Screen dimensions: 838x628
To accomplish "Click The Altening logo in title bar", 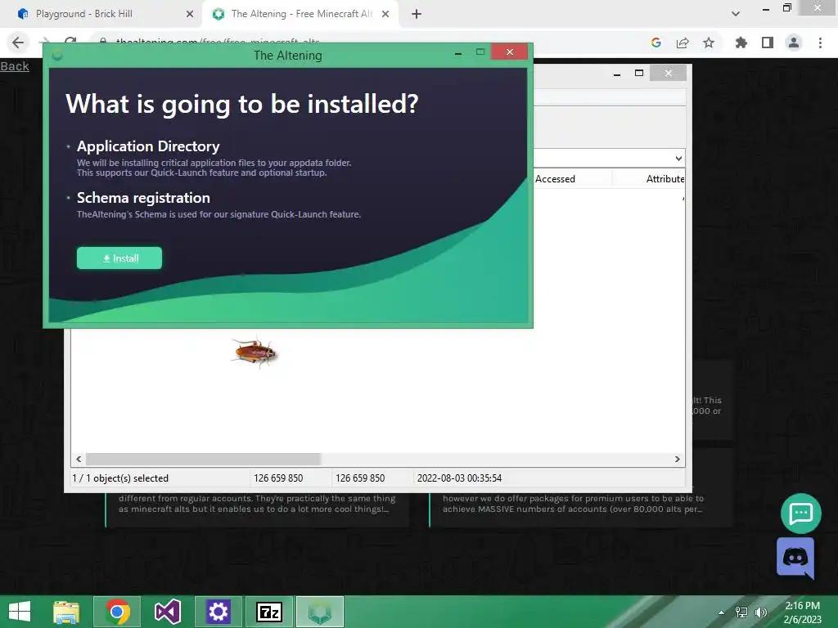I will click(x=57, y=55).
